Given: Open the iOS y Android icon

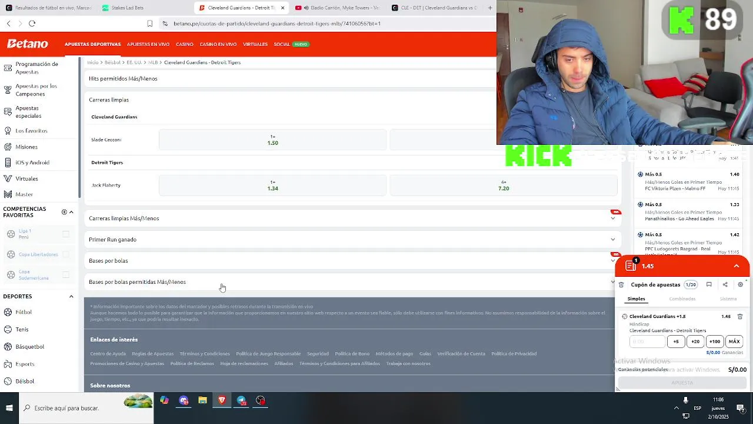Looking at the screenshot, I should tap(8, 163).
